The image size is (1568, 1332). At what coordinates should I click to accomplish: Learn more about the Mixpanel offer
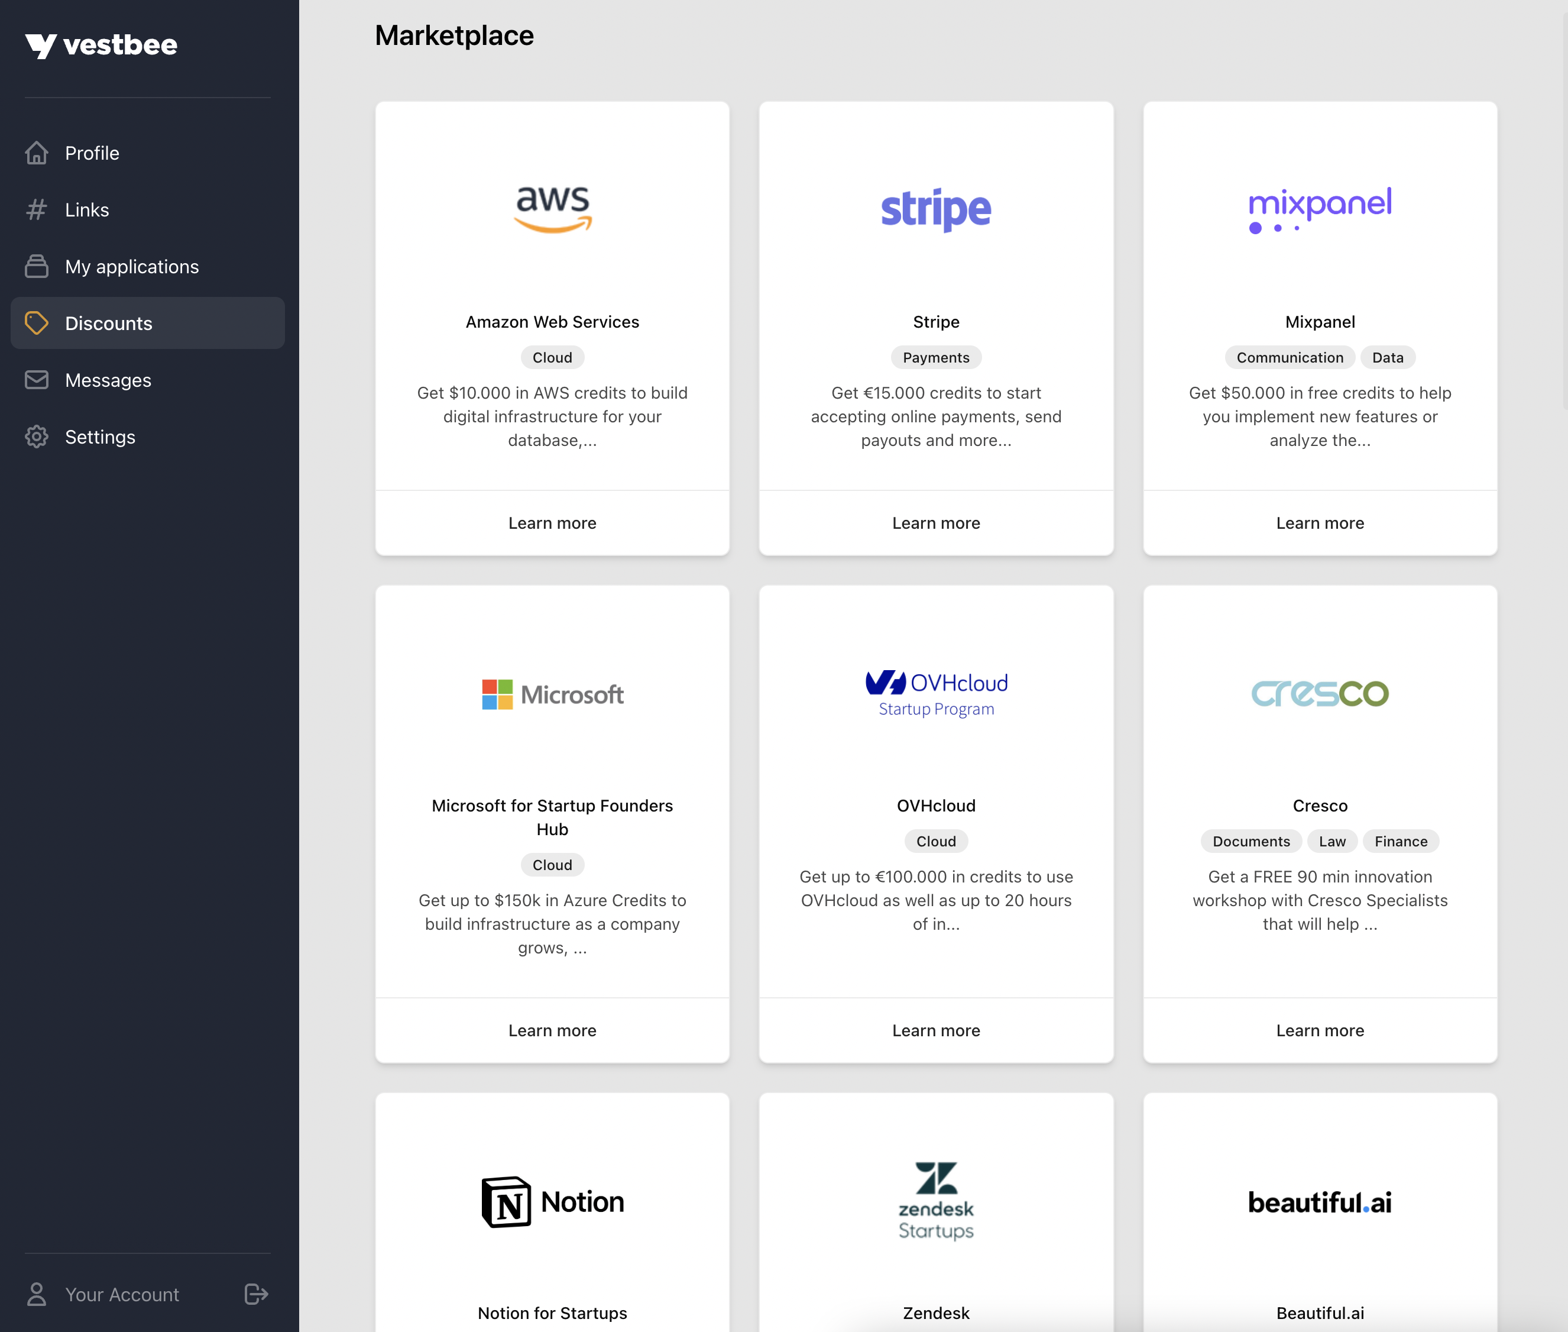click(1319, 523)
